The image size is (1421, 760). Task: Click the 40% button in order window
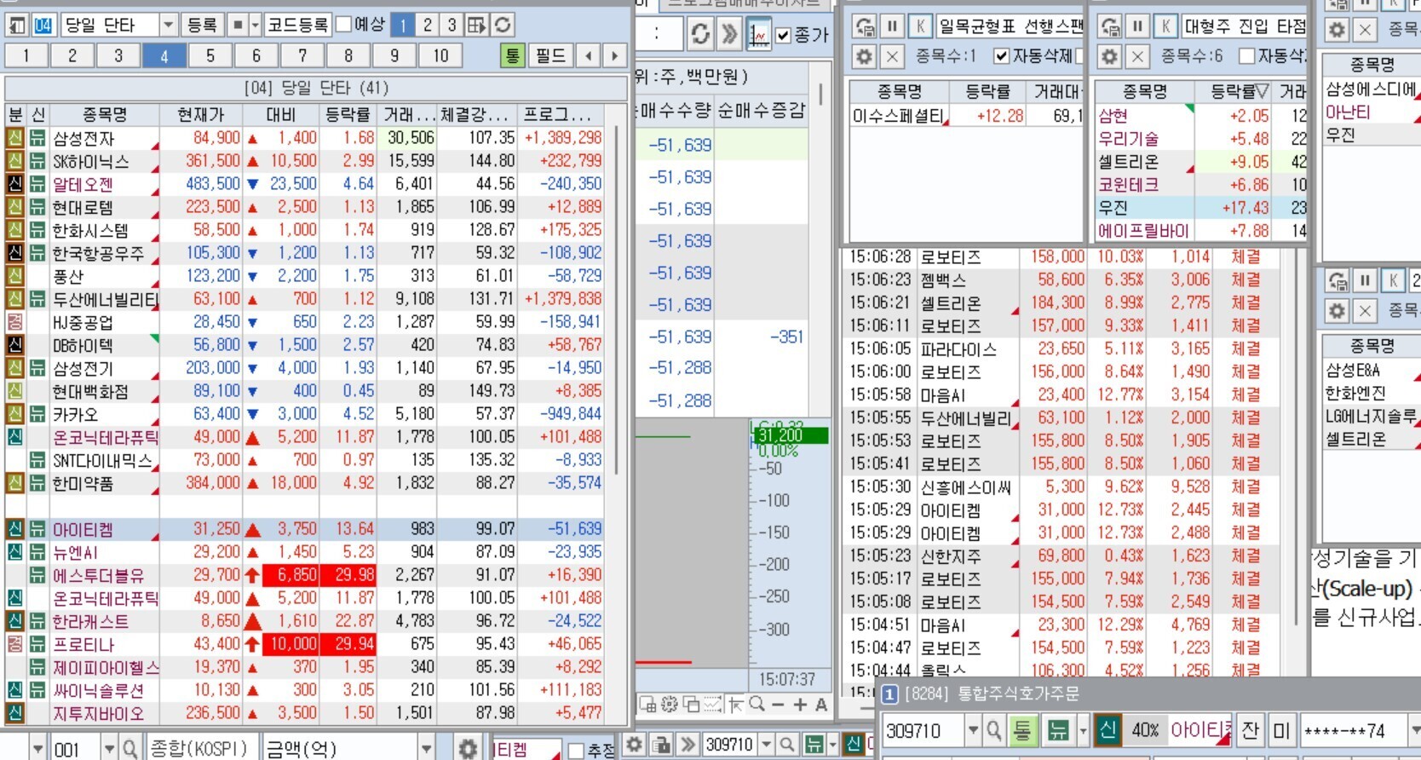1144,730
